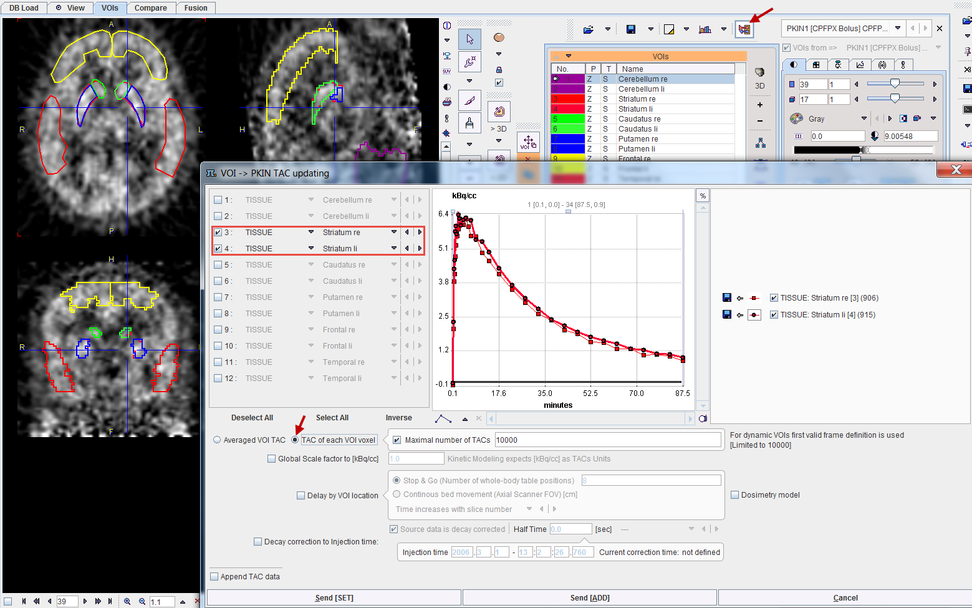The image size is (972, 608).
Task: Cancel the PKIN TAC updating dialog
Action: click(845, 598)
